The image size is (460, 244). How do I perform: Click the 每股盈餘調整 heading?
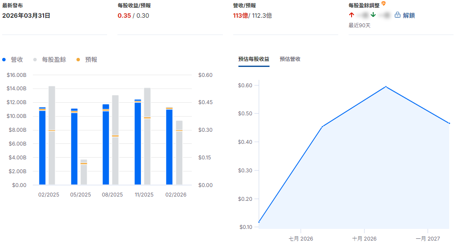pyautogui.click(x=364, y=5)
